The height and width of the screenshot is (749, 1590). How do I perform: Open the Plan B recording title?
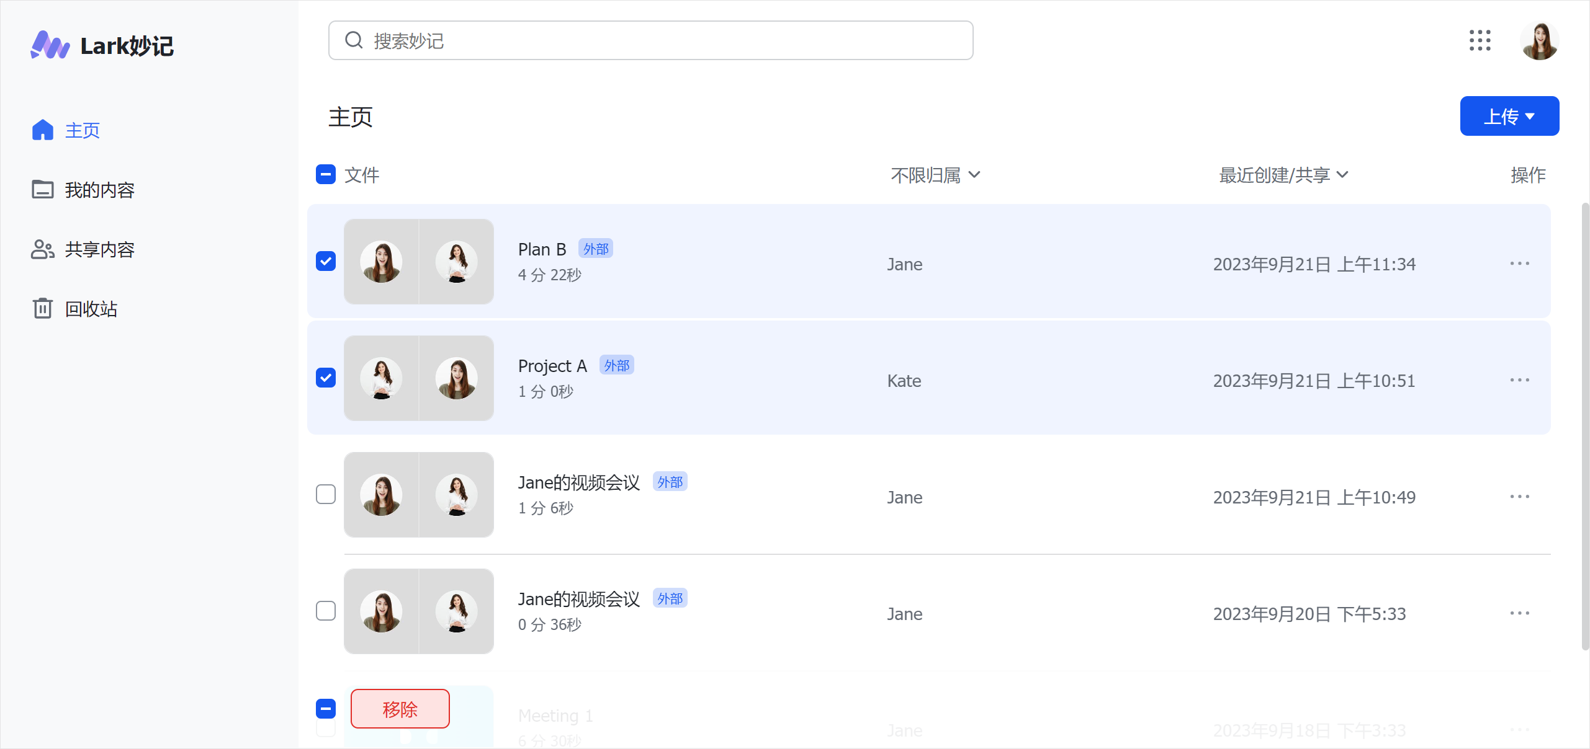click(x=542, y=249)
